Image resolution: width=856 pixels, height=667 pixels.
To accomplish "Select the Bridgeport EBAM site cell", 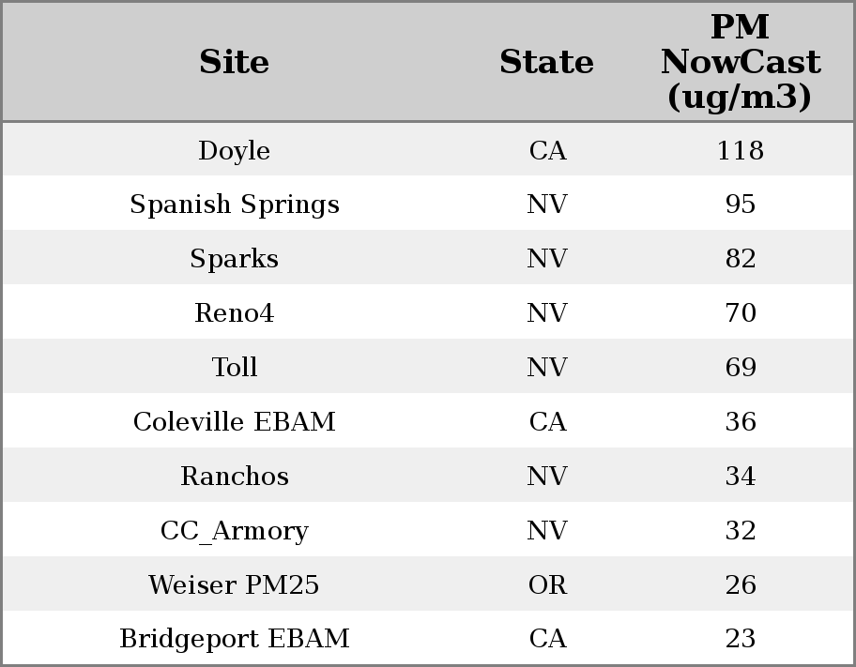I will pyautogui.click(x=234, y=639).
